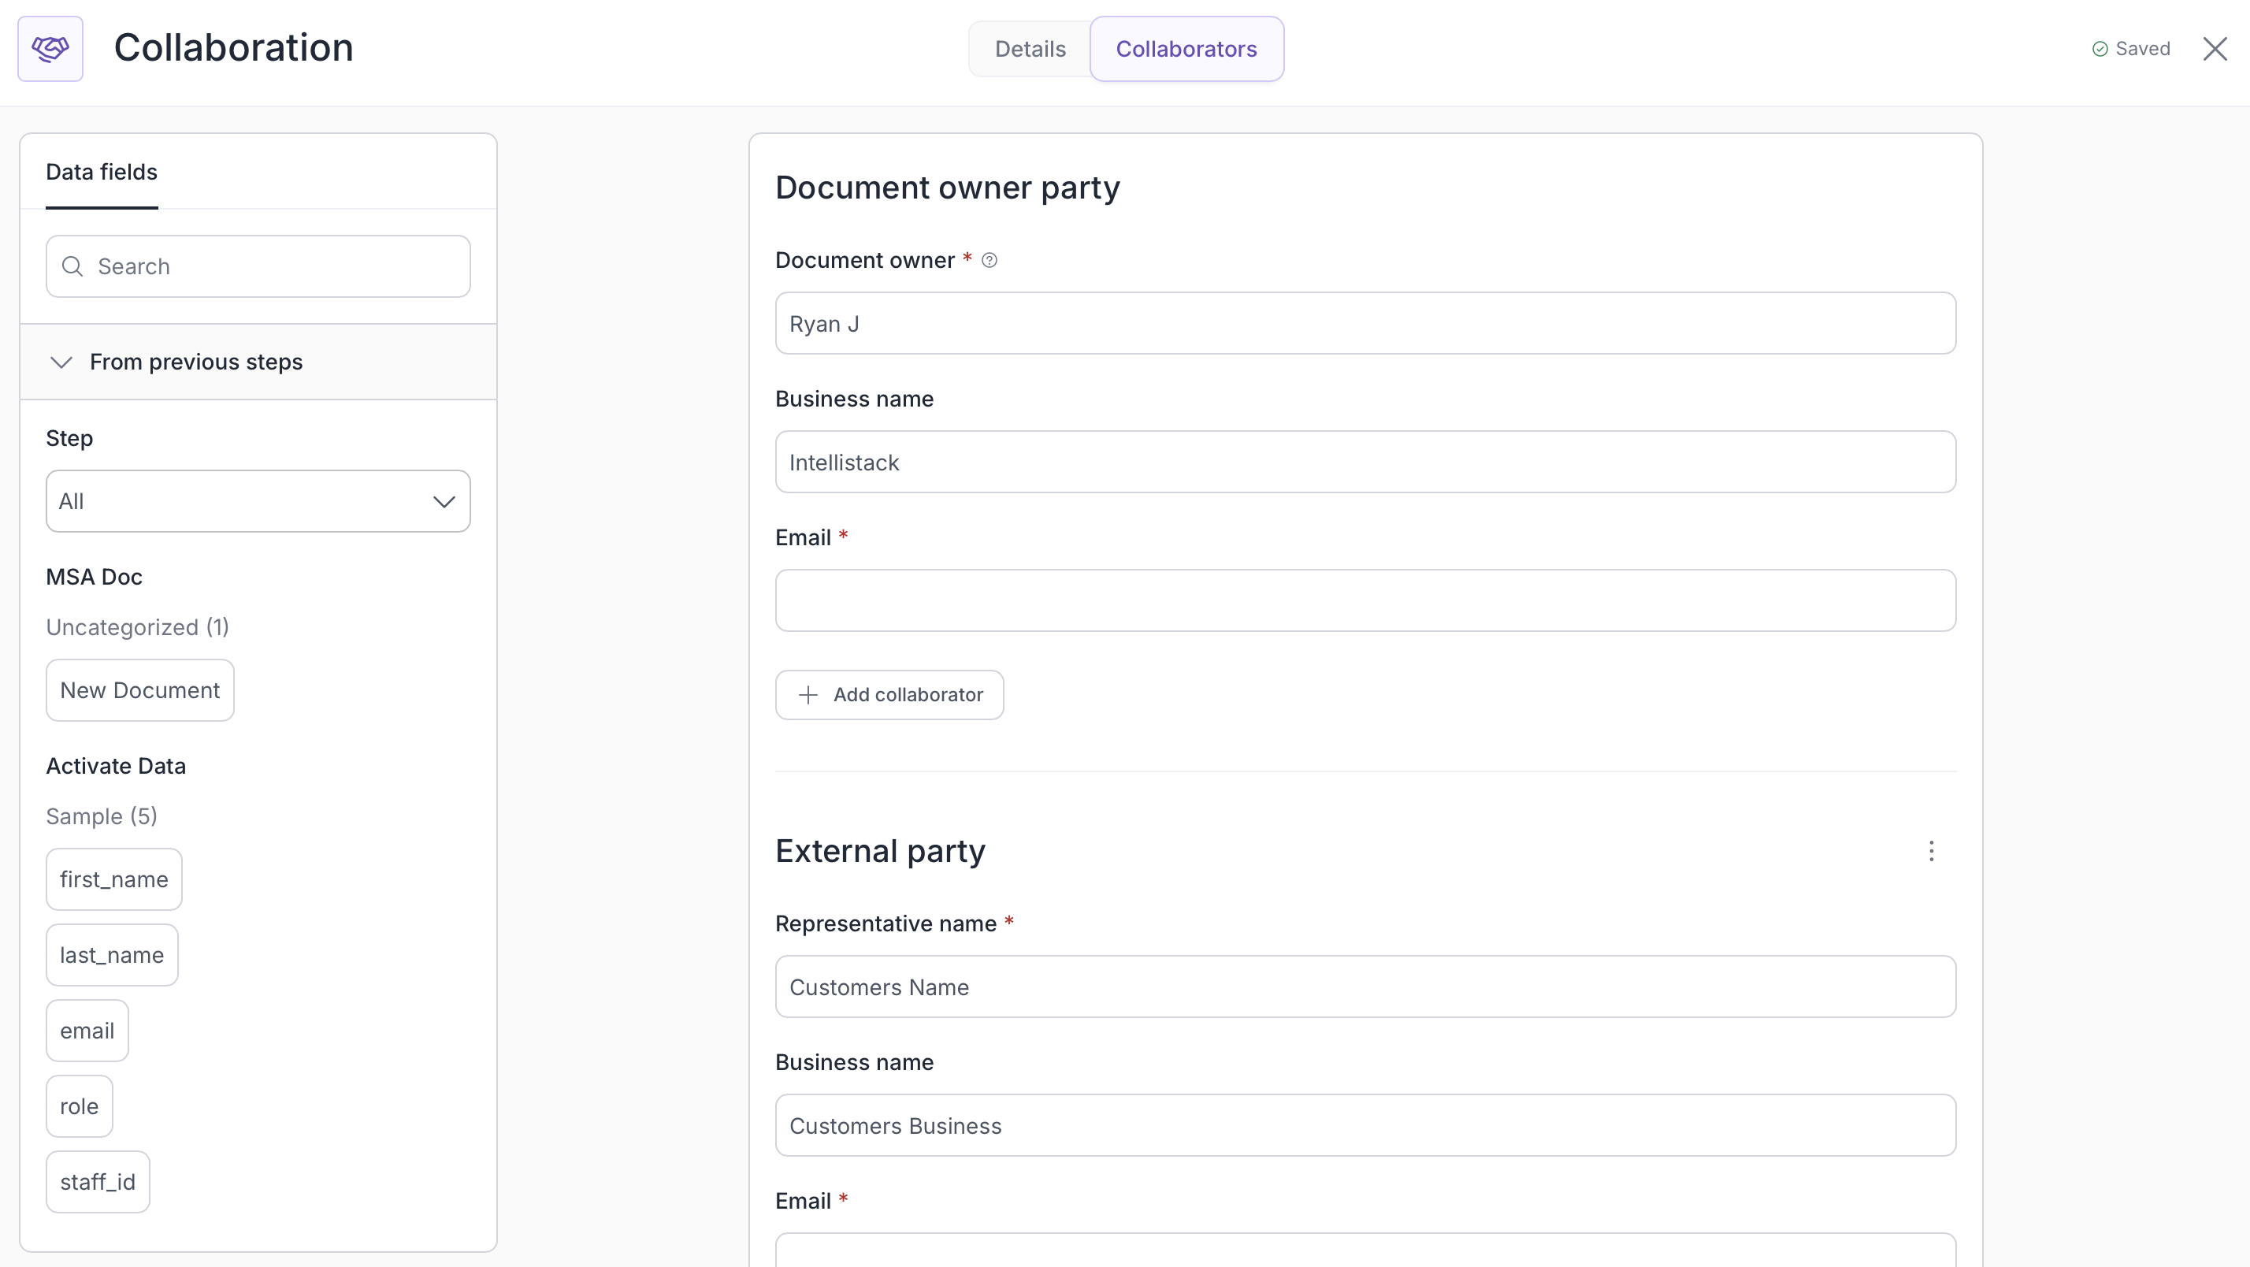Image resolution: width=2250 pixels, height=1267 pixels.
Task: Click the Activate Data step heading
Action: pos(115,767)
